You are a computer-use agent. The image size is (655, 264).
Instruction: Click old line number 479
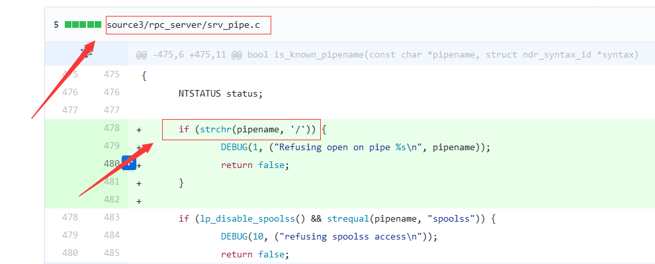[x=69, y=236]
